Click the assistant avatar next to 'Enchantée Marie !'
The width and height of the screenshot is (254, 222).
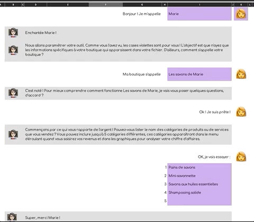tap(13, 32)
